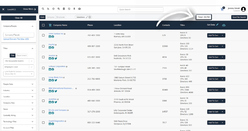
Task: Open Virtusa Corporation Facebook icon
Action: (x=53, y=69)
